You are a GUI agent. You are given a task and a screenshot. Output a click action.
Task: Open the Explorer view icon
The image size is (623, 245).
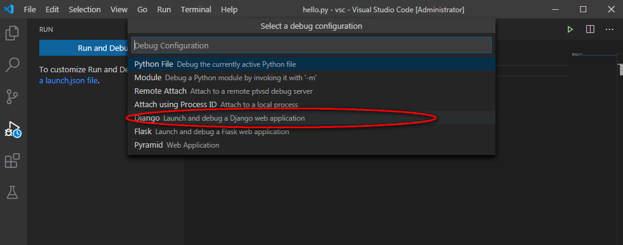point(12,32)
